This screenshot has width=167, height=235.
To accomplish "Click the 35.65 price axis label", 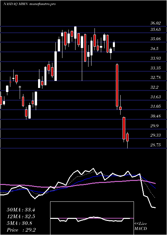I will pos(156,30).
